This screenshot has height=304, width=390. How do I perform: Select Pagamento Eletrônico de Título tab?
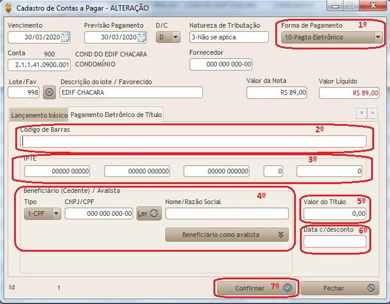click(116, 113)
